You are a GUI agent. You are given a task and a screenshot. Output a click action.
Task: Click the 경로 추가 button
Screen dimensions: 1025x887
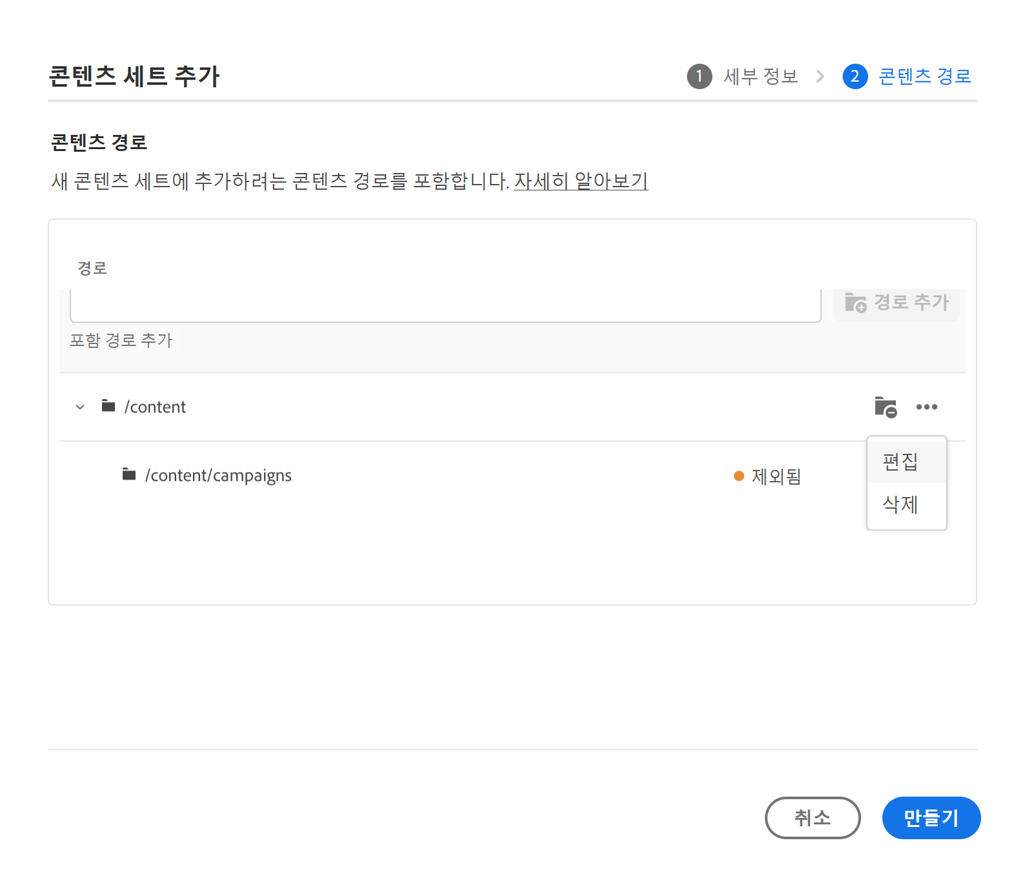pyautogui.click(x=897, y=303)
